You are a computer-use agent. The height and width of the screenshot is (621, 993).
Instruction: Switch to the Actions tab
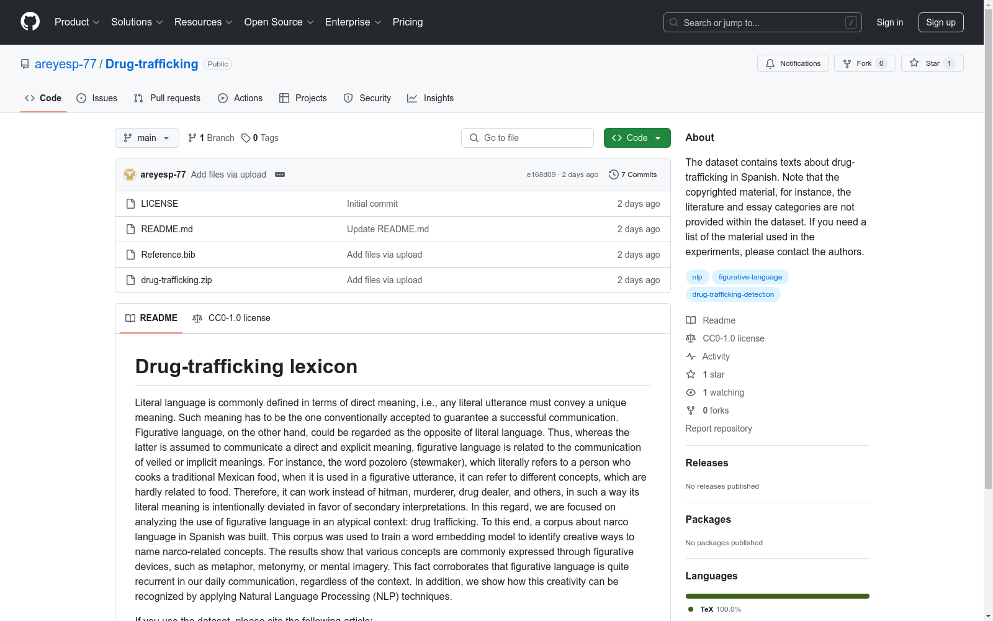coord(240,98)
